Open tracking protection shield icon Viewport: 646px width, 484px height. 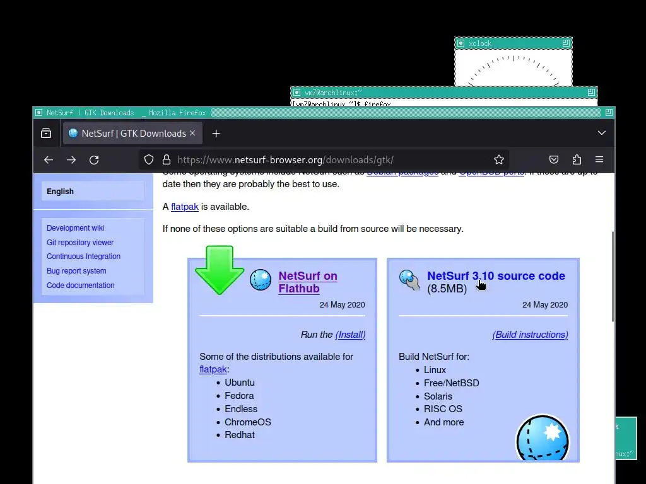pos(149,159)
